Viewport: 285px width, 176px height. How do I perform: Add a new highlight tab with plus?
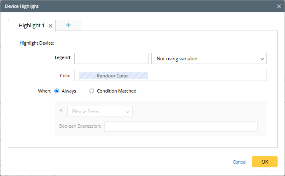68,25
